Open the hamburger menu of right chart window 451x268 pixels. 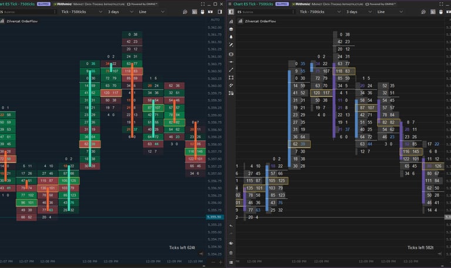pyautogui.click(x=230, y=4)
